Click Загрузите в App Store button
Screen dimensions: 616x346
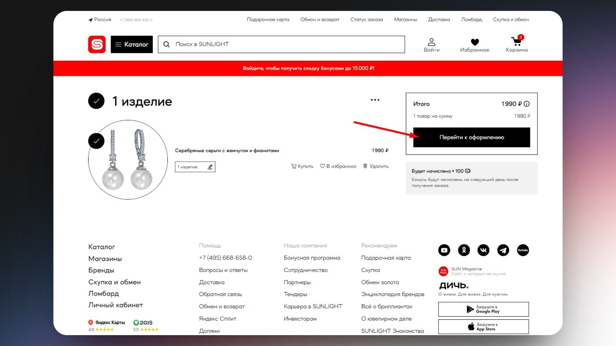tap(483, 327)
